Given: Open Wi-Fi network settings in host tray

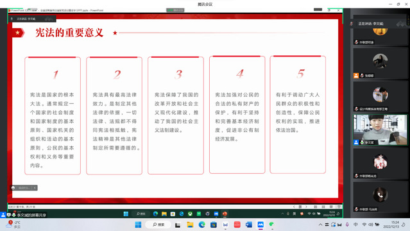Looking at the screenshot, I should pyautogui.click(x=364, y=225).
